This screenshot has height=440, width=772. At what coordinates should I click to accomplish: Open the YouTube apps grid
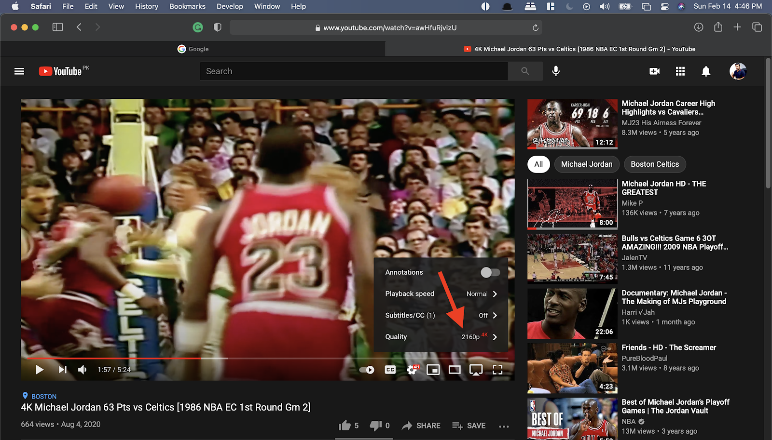[680, 71]
